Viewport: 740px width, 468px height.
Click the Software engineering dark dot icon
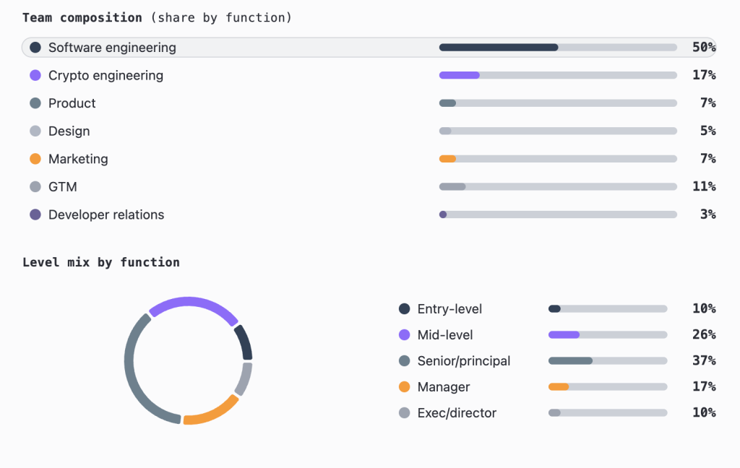coord(35,48)
